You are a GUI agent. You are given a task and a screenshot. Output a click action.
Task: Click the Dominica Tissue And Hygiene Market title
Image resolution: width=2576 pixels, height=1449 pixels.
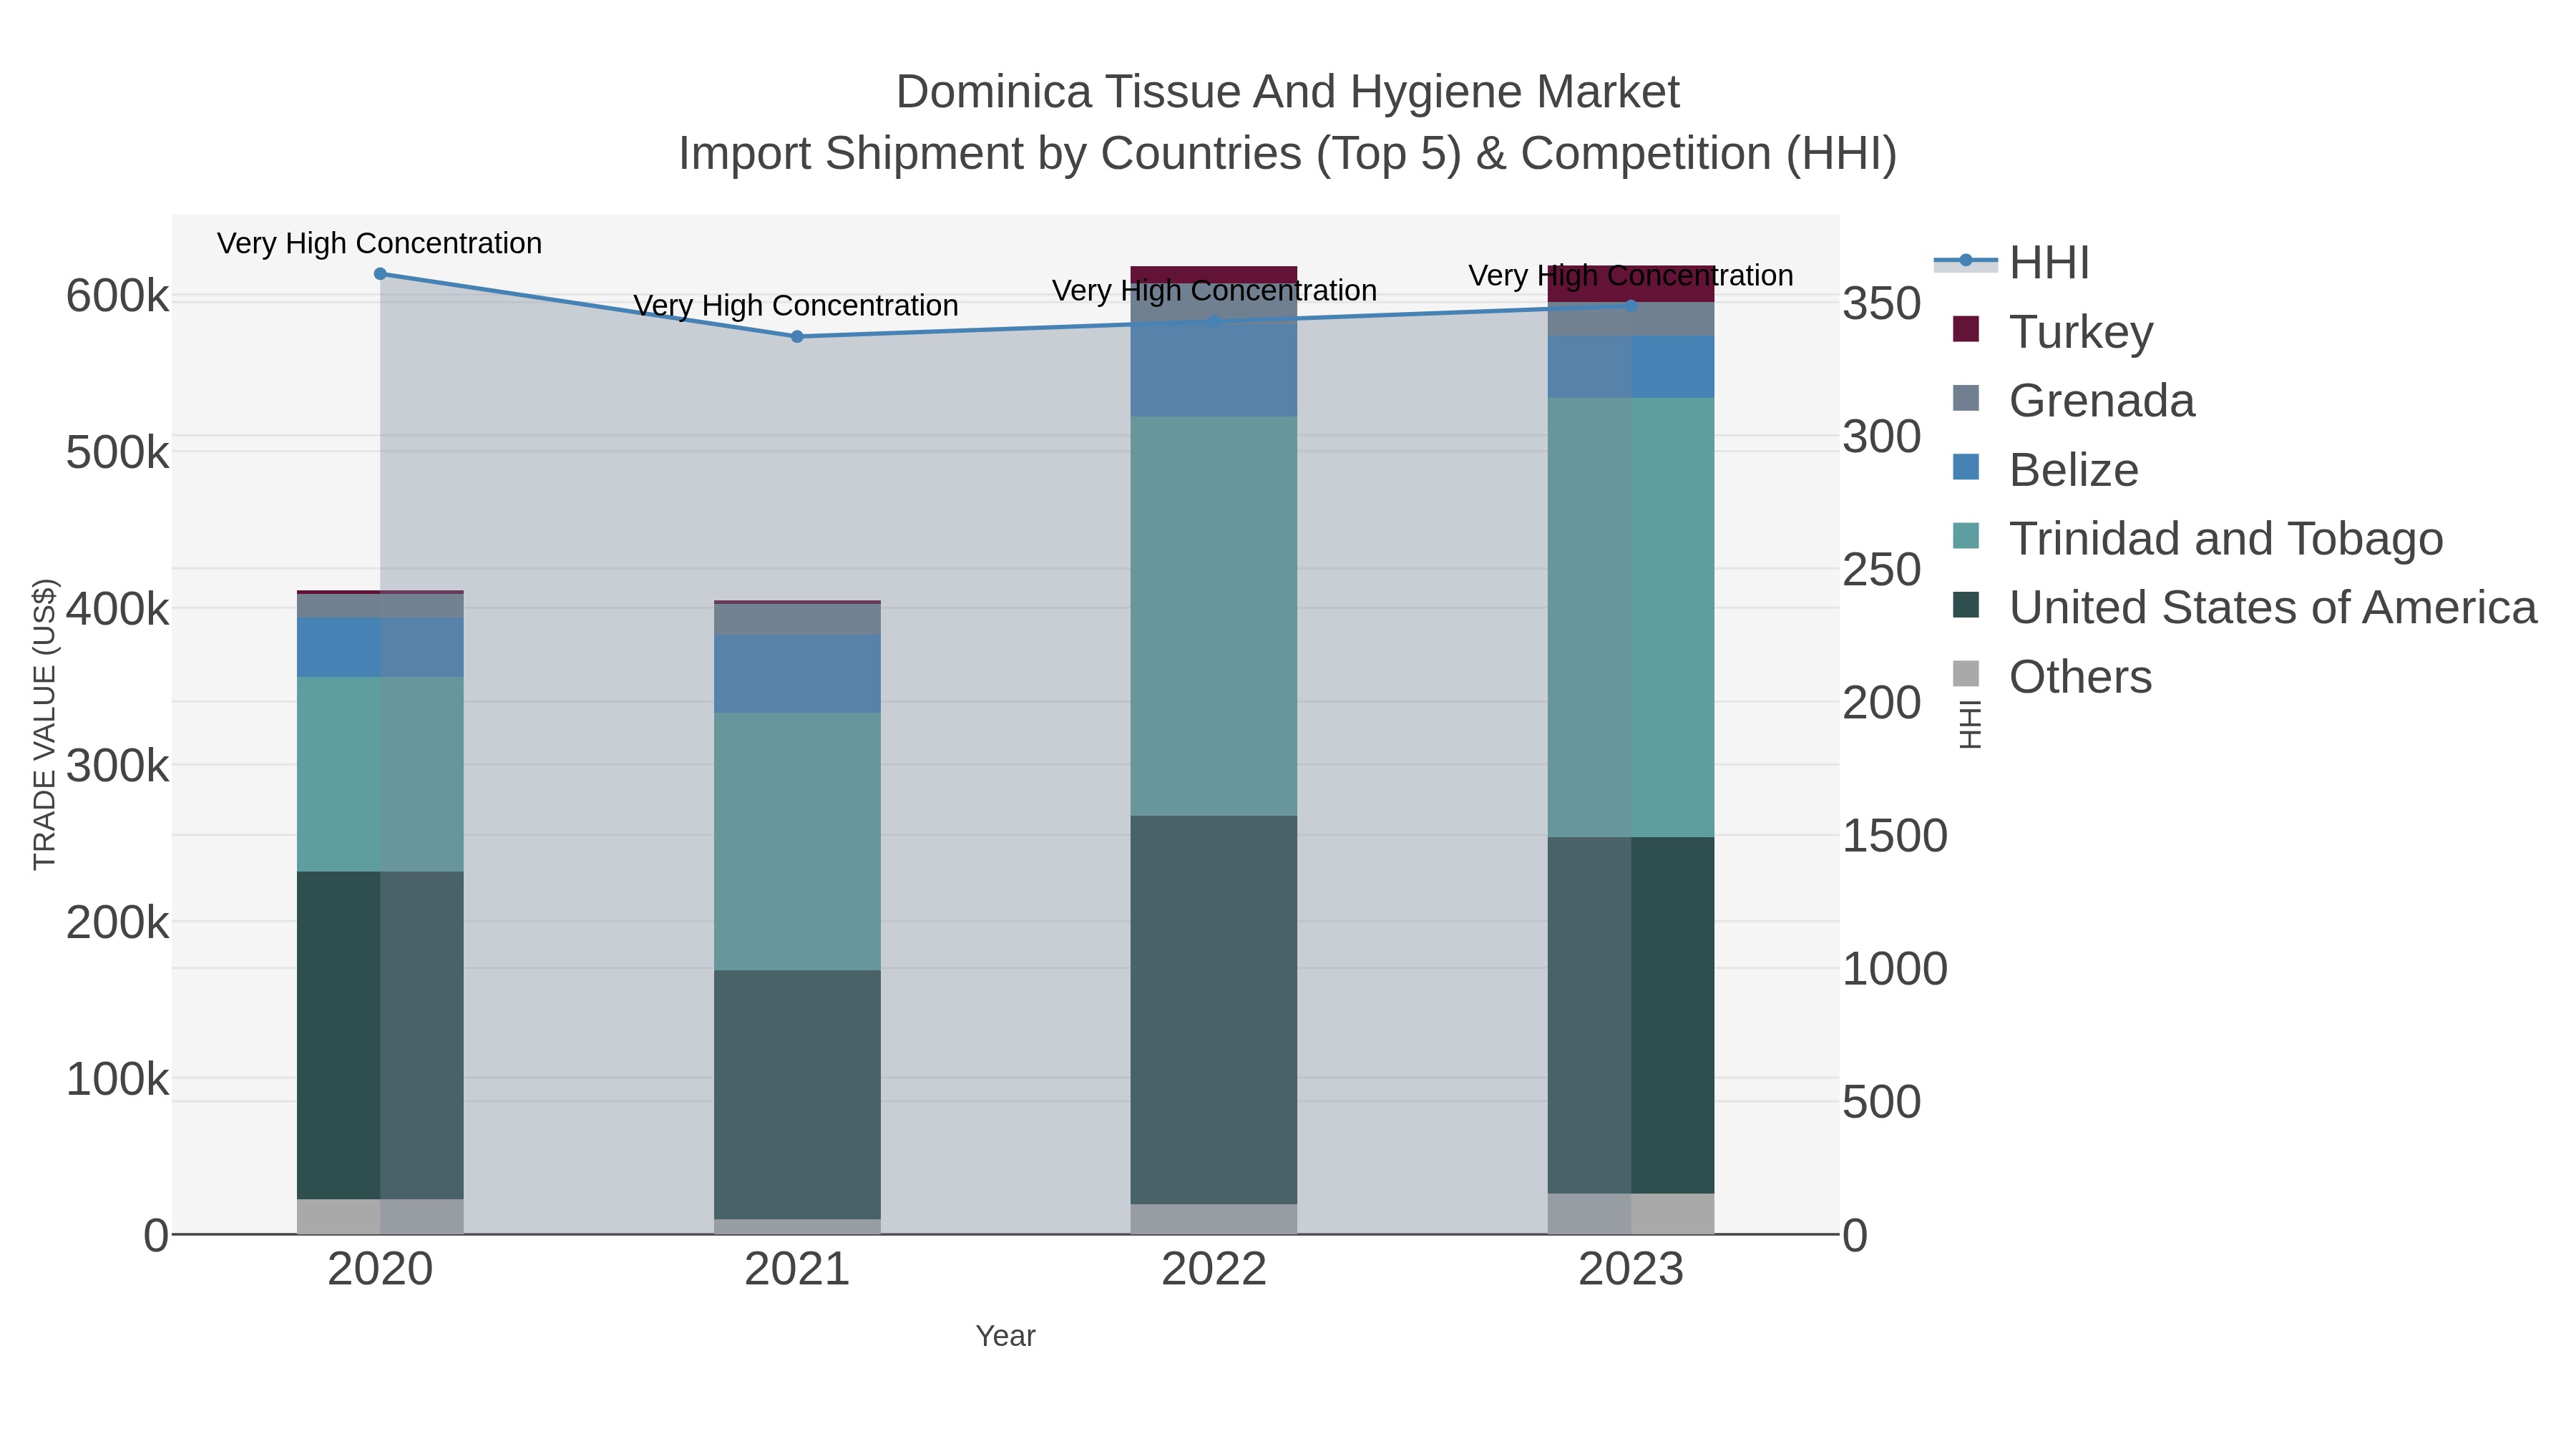(x=1288, y=92)
